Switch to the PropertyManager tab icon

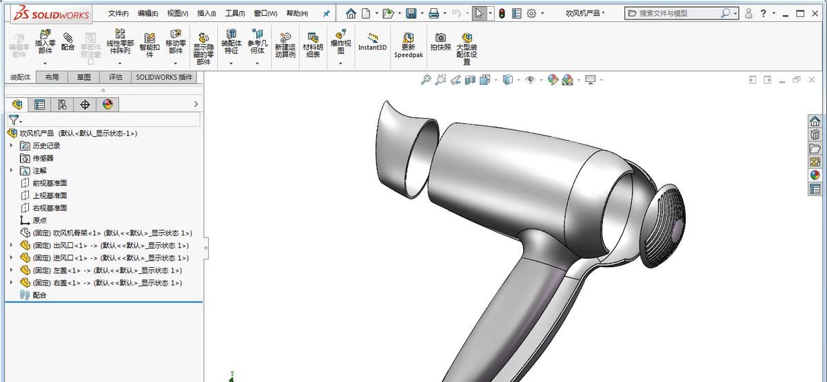[x=40, y=105]
